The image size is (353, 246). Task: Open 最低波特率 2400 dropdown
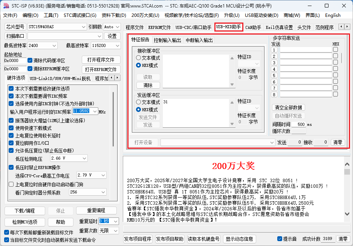coord(43,45)
